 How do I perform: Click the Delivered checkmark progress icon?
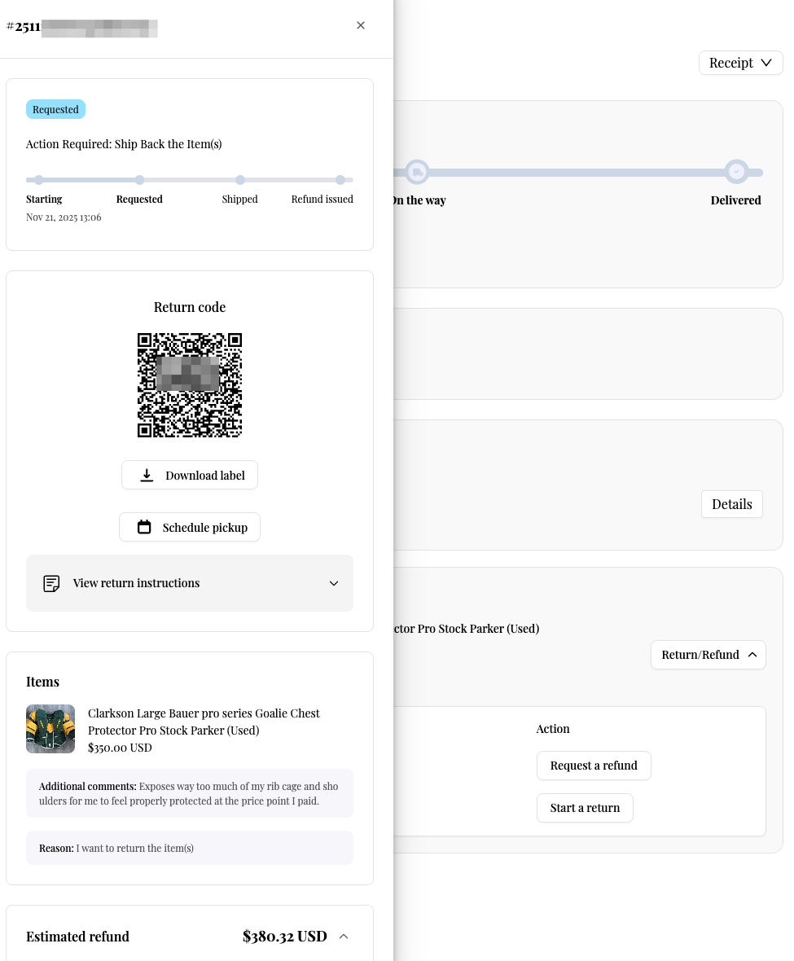[x=736, y=172]
